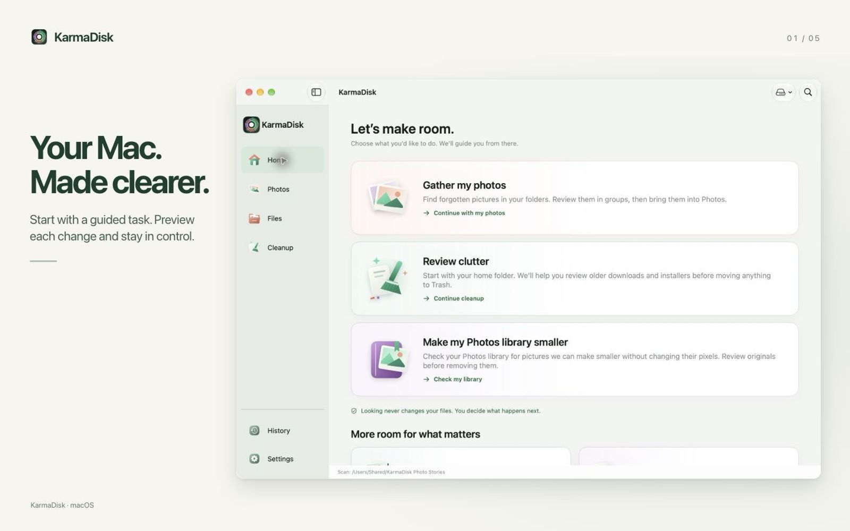The image size is (850, 531).
Task: Click the KarmaDisk · macOS footer text
Action: (x=62, y=505)
